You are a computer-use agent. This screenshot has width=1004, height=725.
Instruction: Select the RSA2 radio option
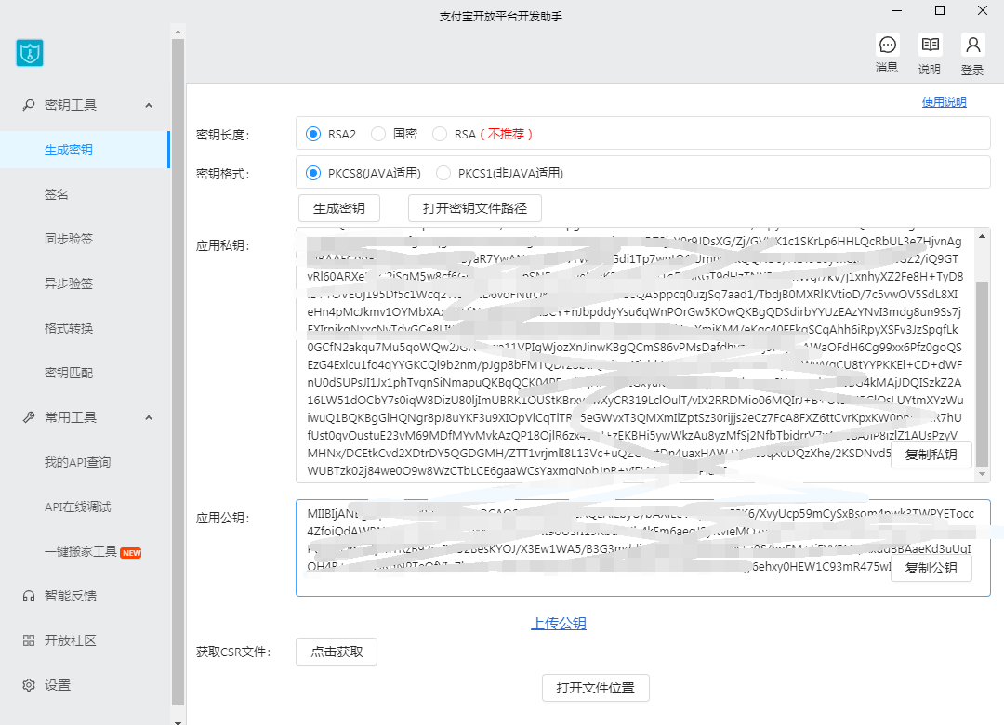[313, 134]
